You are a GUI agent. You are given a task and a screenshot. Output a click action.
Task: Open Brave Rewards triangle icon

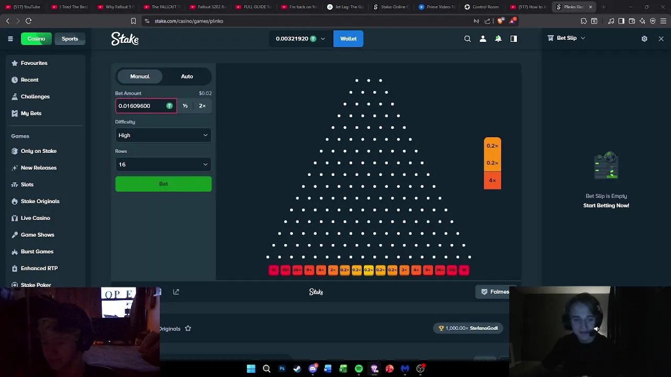click(513, 21)
